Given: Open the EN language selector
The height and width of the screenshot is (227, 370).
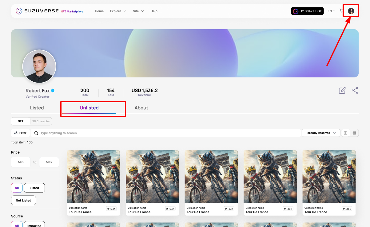Looking at the screenshot, I should coord(331,11).
